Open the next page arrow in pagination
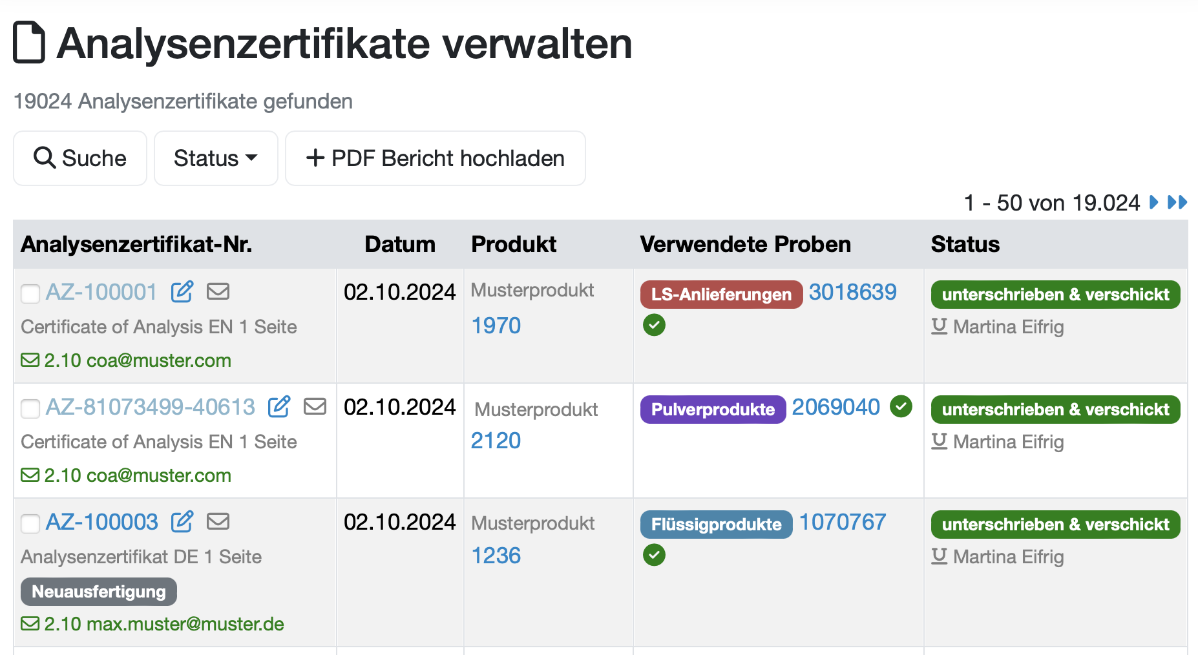 (1155, 203)
